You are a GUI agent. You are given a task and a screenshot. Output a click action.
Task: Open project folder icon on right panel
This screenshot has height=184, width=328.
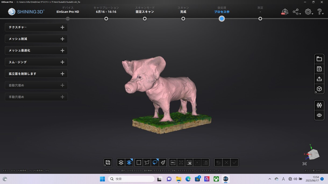[319, 59]
